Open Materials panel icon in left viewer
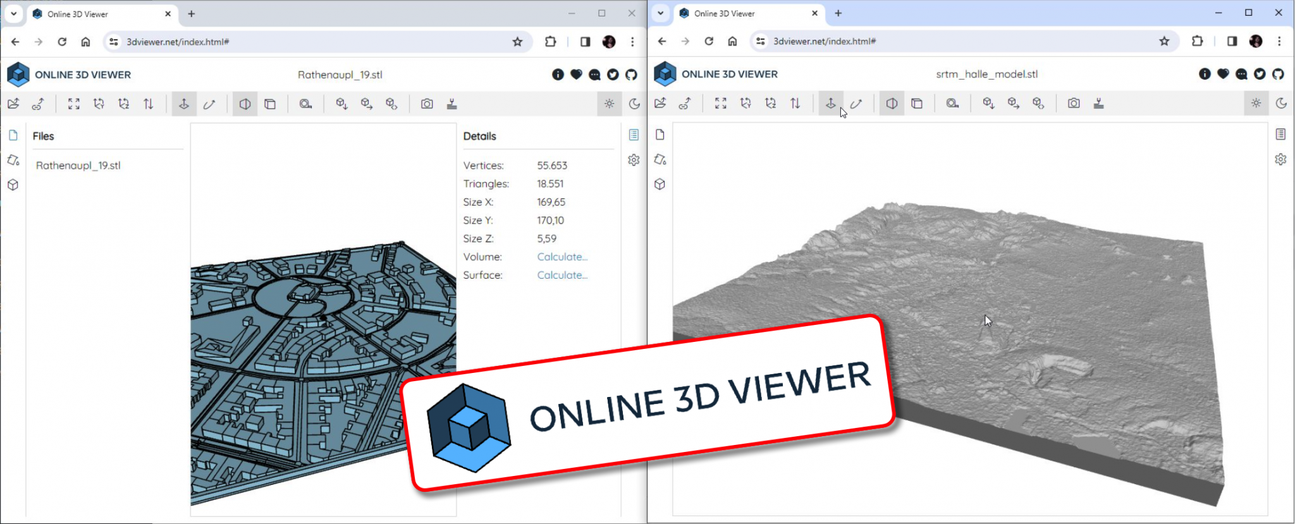 pos(13,160)
